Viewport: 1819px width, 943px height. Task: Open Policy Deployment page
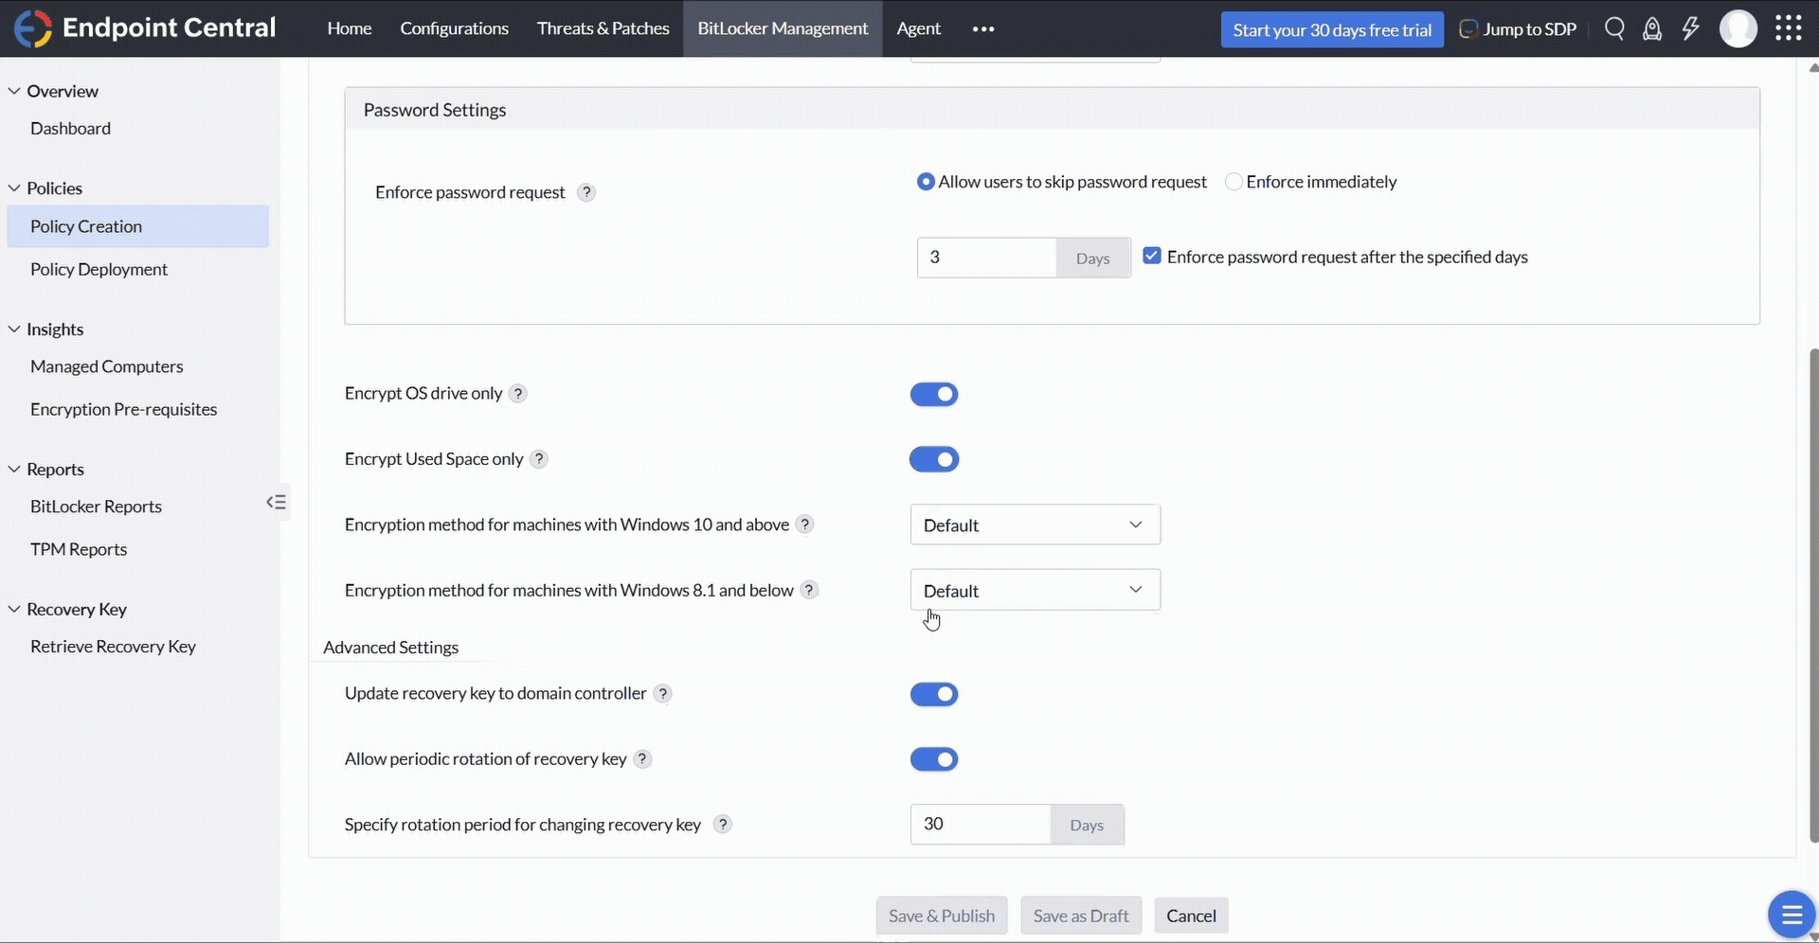[99, 270]
